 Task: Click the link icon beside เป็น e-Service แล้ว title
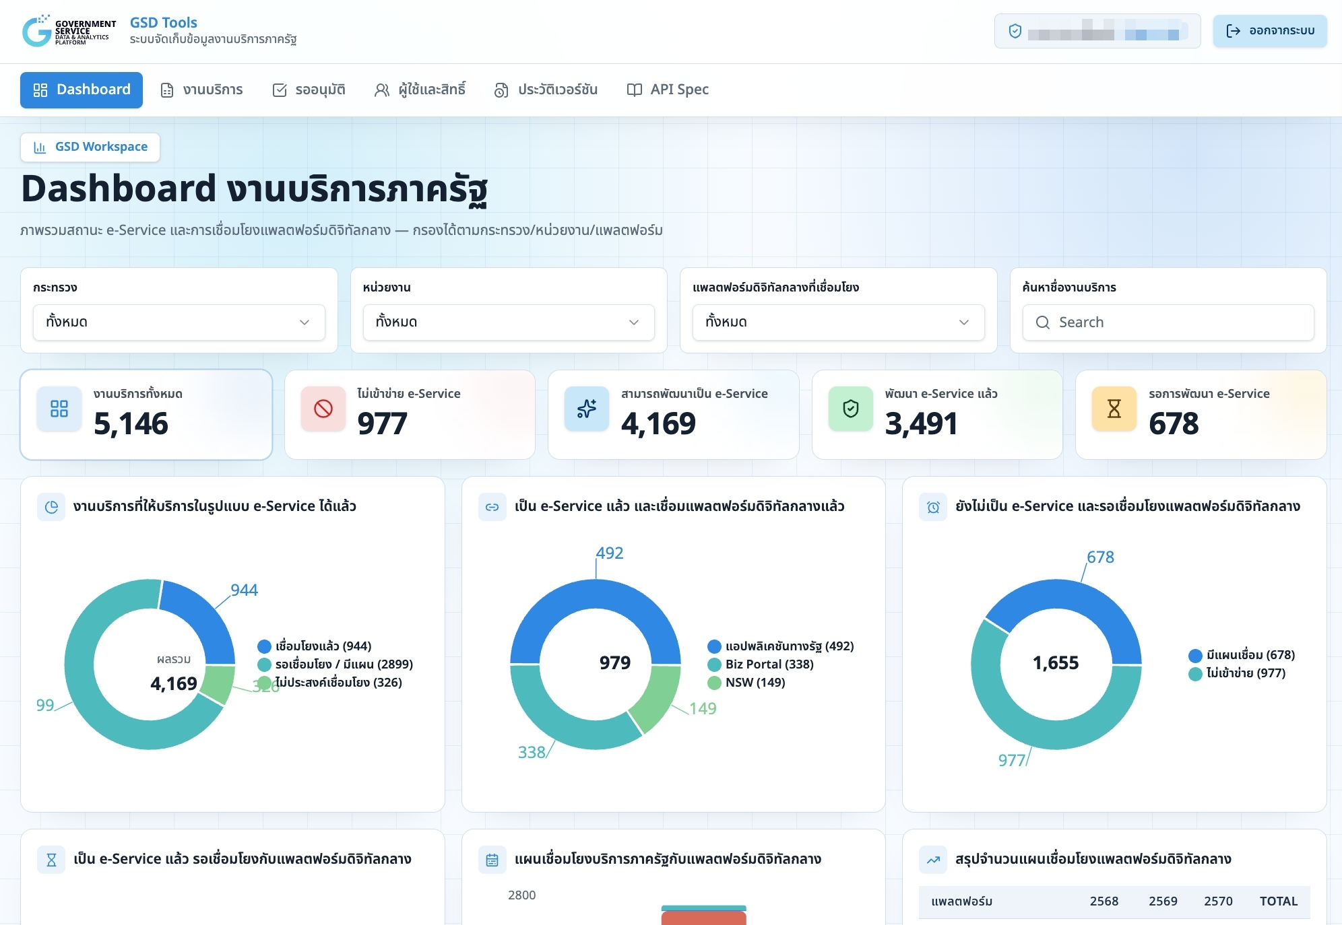click(492, 507)
